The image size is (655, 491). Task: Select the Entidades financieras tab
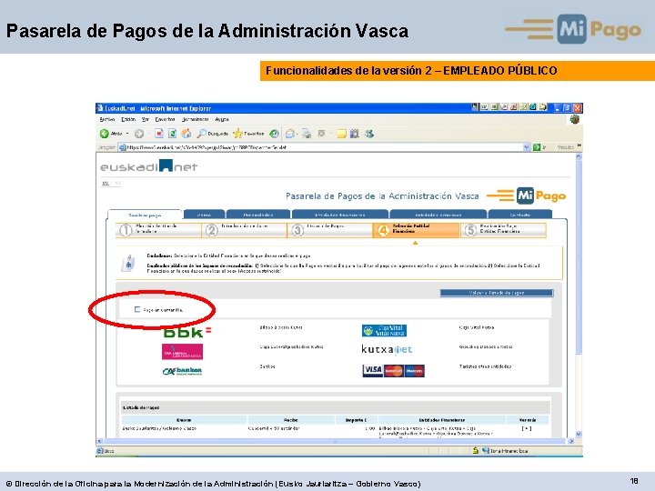(340, 215)
